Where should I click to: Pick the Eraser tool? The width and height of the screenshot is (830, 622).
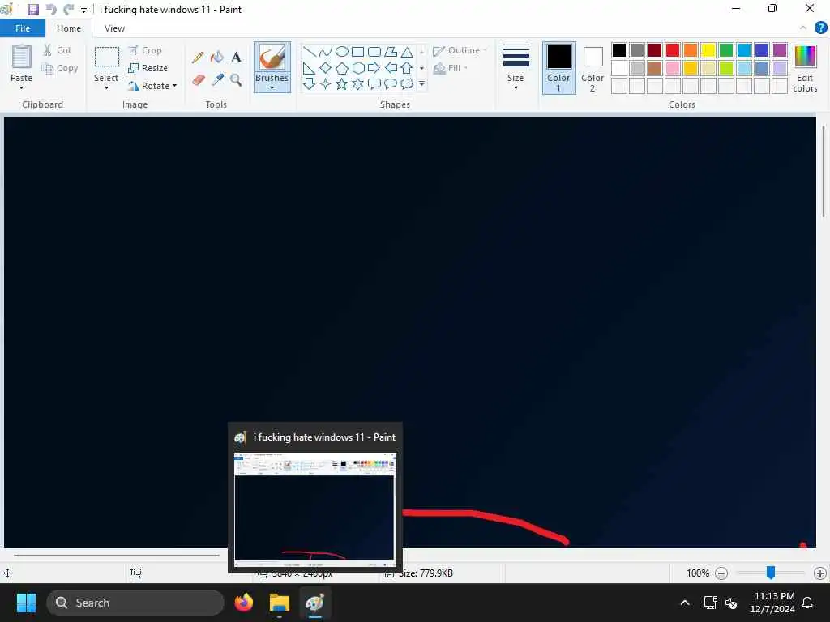199,80
